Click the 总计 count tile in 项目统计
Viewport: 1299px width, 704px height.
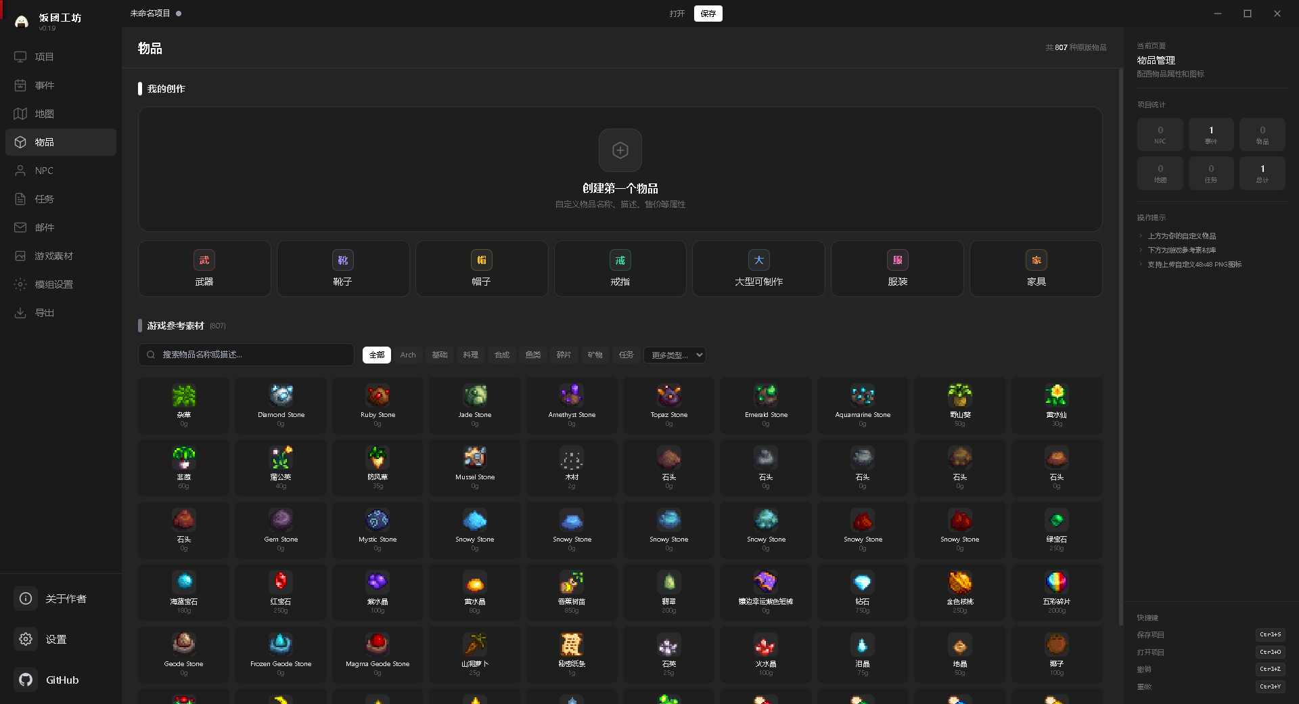click(1262, 173)
